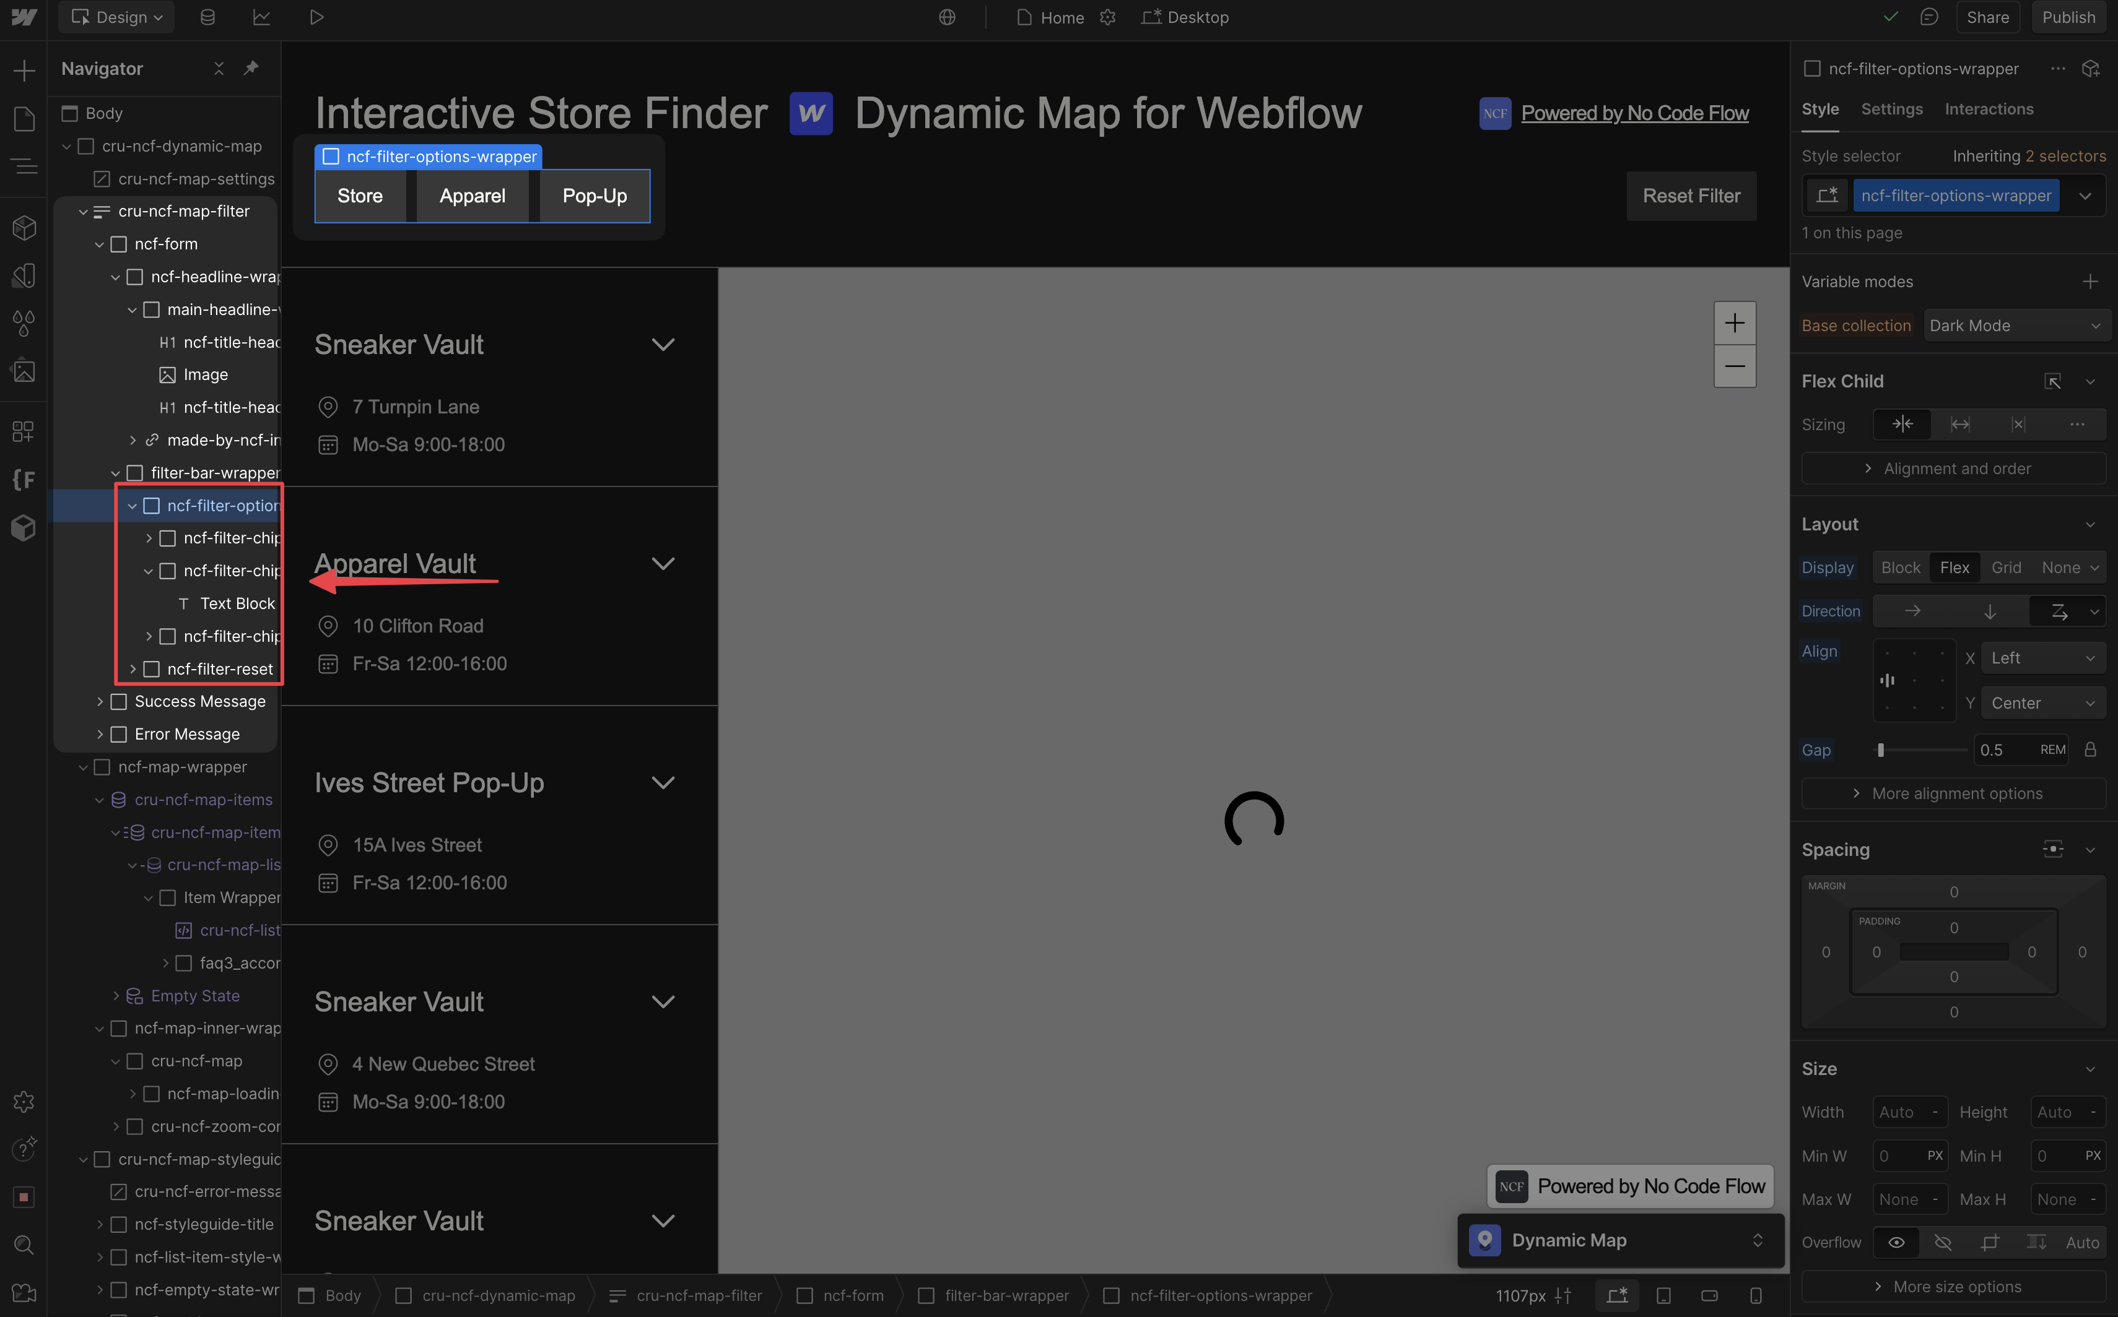
Task: Open the Navigator panel icon in sidebar
Action: [x=24, y=165]
